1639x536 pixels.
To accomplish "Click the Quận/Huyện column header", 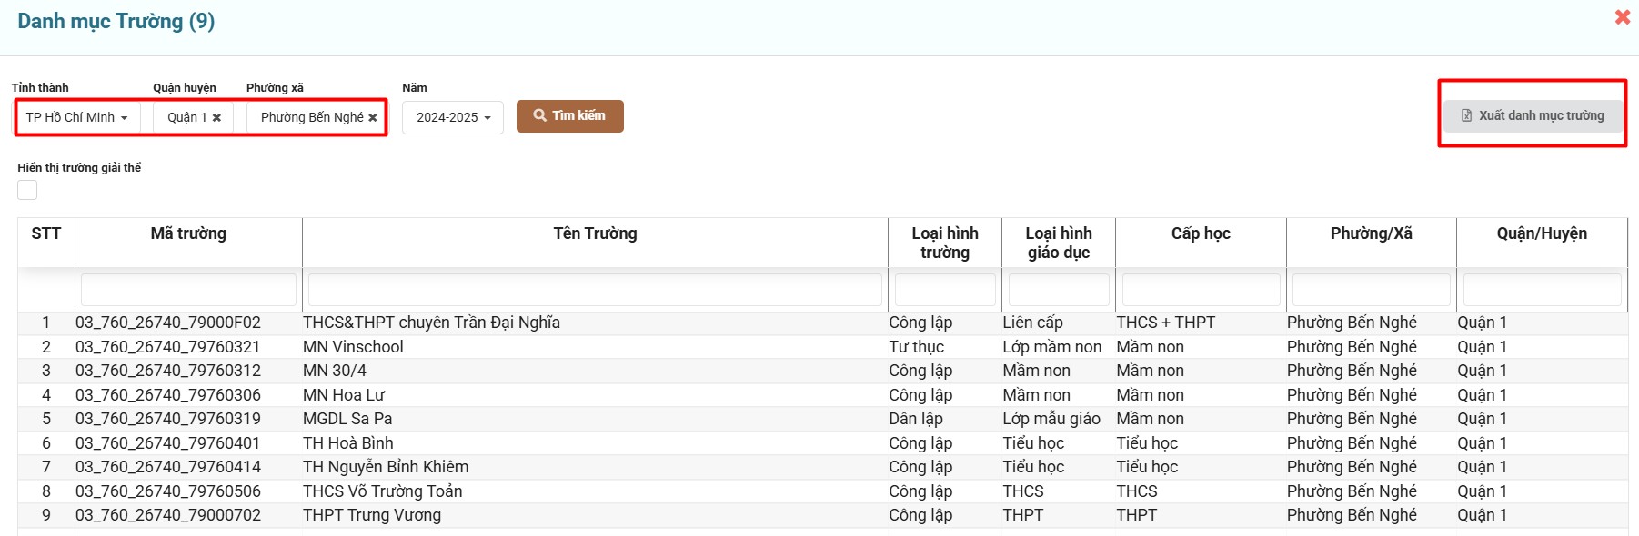I will pos(1542,233).
